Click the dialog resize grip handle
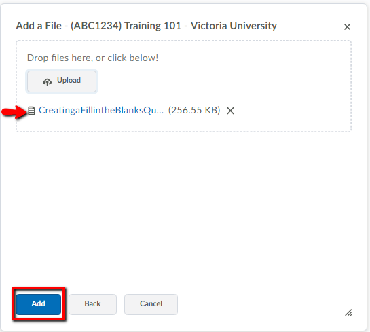 click(x=348, y=312)
